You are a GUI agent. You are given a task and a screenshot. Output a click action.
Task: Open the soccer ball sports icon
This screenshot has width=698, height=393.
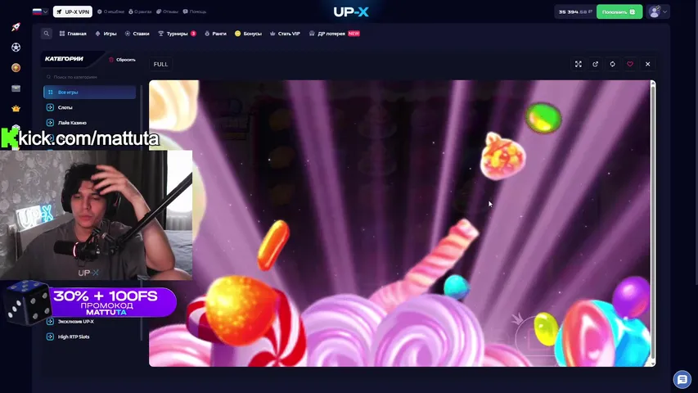[16, 47]
